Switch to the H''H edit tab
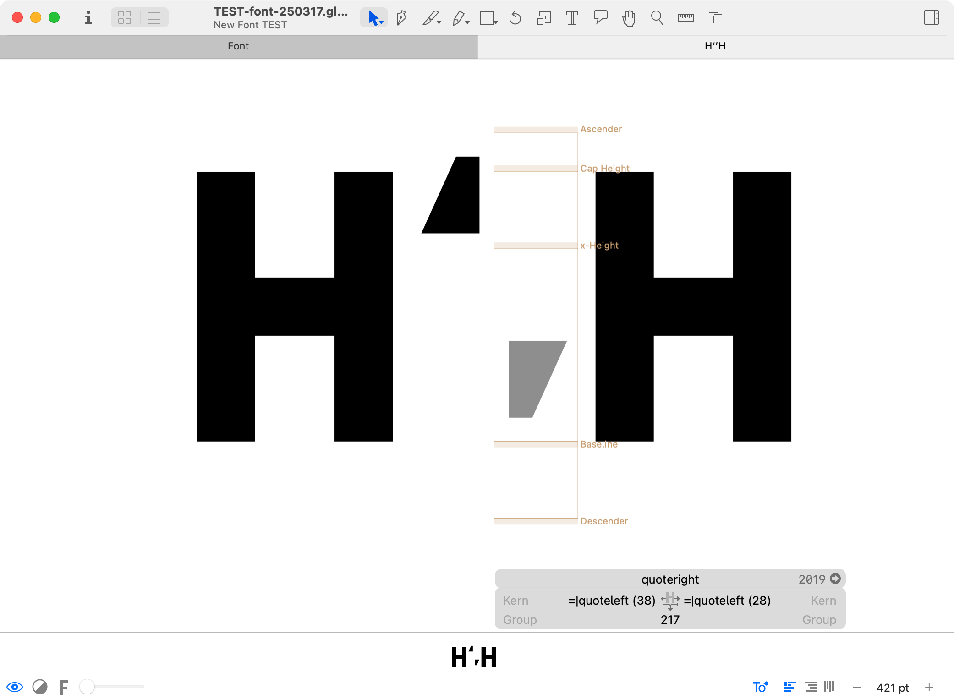 tap(715, 46)
